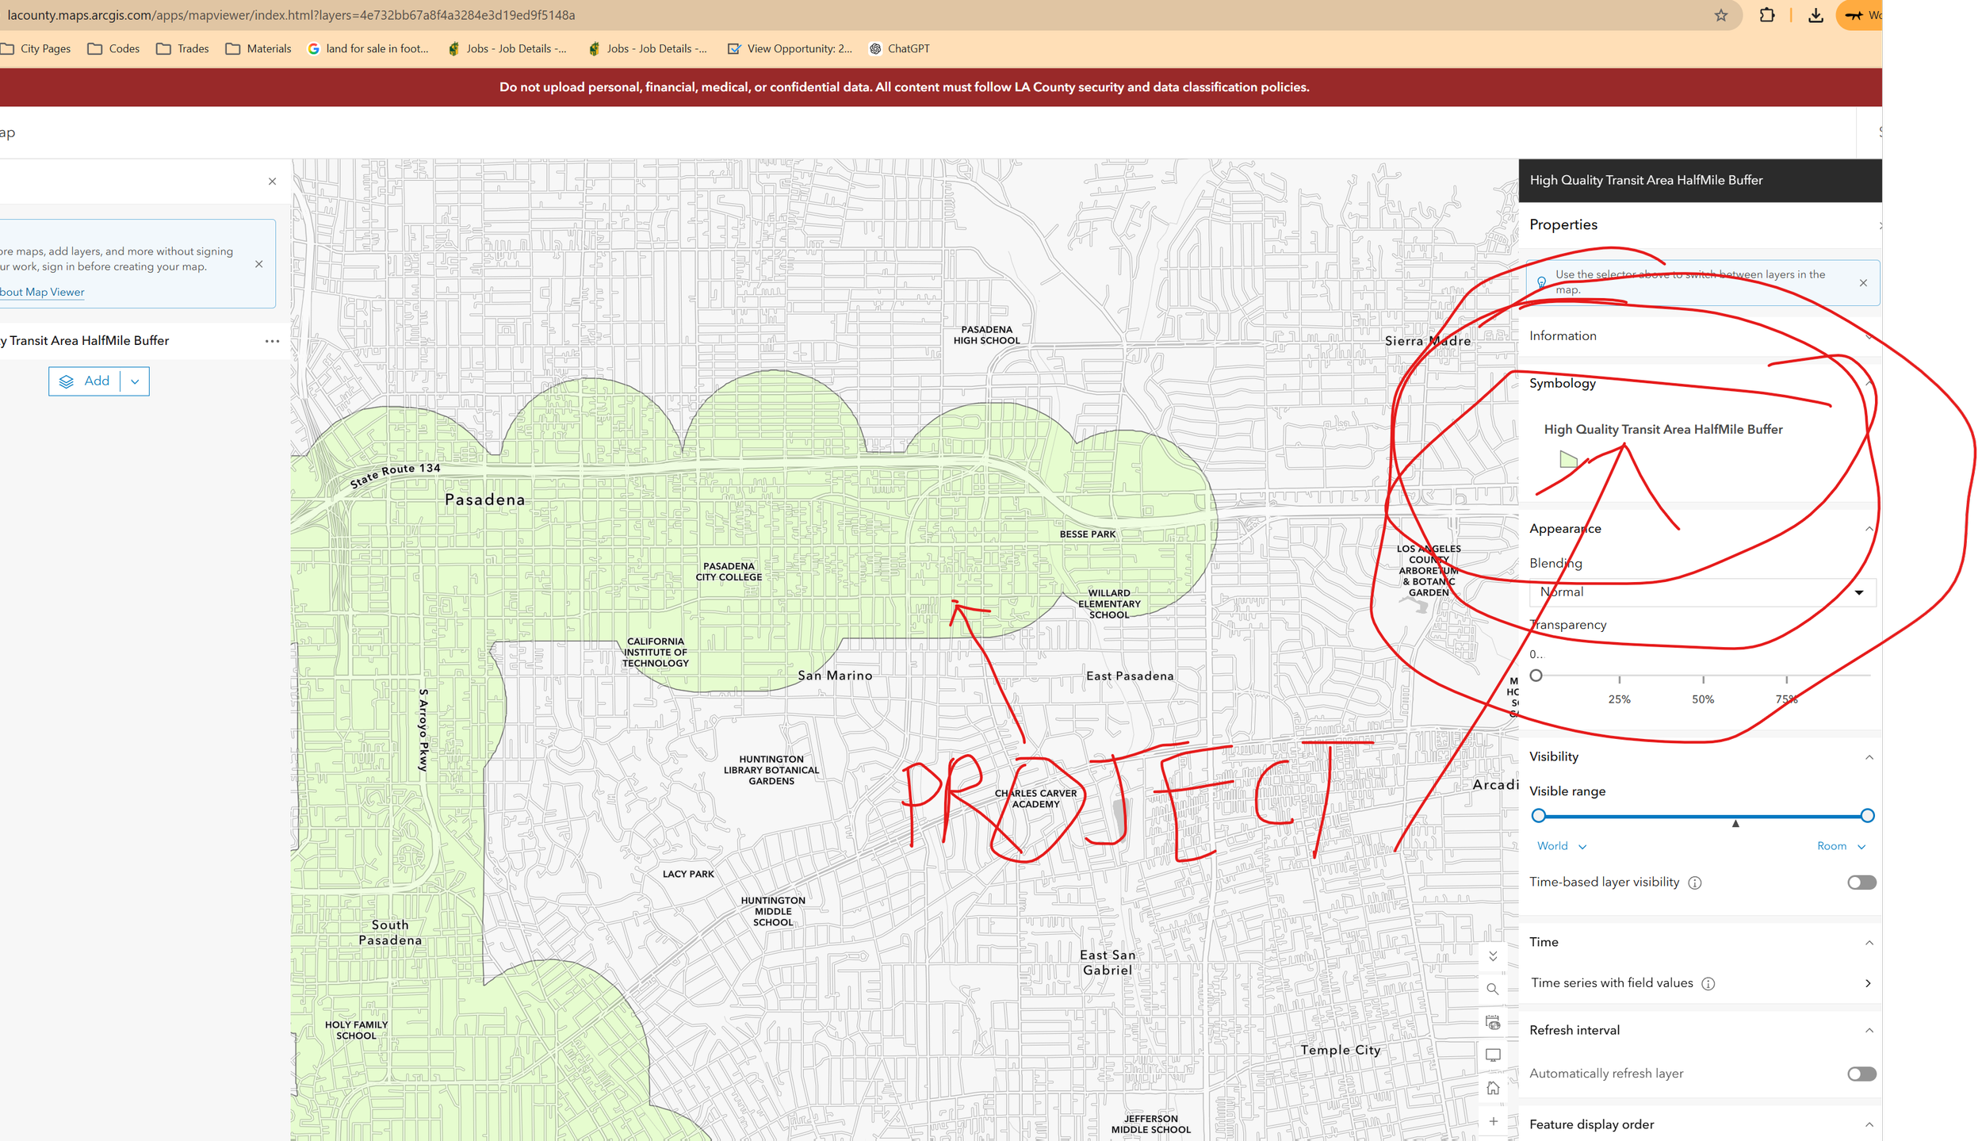The image size is (1982, 1141).
Task: Open the About Map Viewer link
Action: pyautogui.click(x=42, y=292)
